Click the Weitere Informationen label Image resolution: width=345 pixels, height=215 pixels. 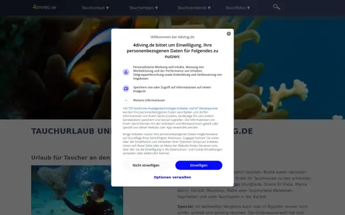pyautogui.click(x=149, y=100)
